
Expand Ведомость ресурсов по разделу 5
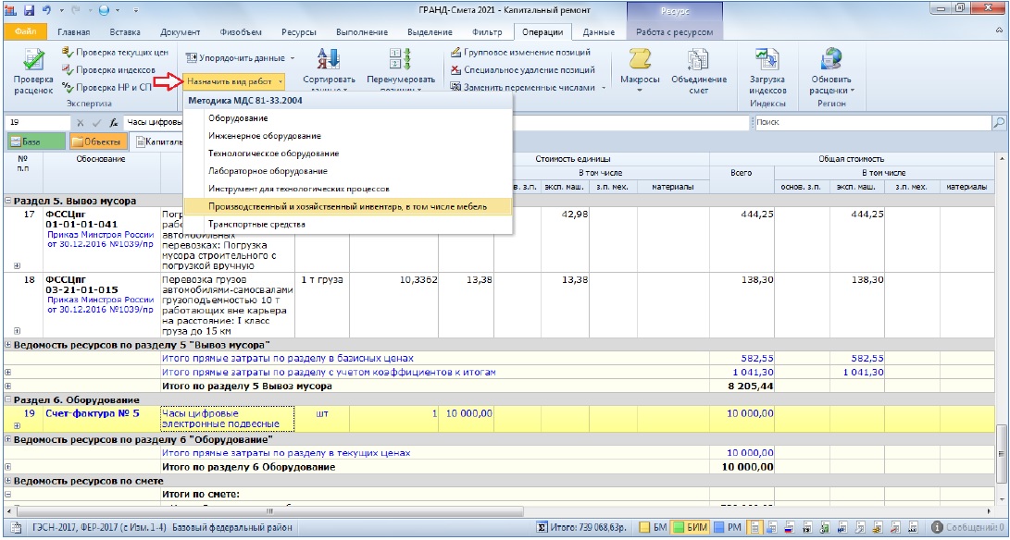(x=8, y=344)
